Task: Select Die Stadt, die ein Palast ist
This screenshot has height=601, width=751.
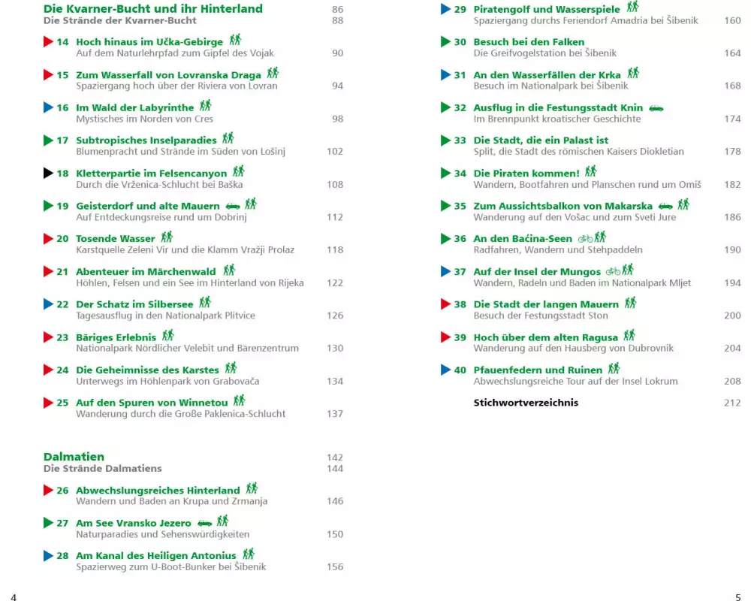Action: [541, 140]
